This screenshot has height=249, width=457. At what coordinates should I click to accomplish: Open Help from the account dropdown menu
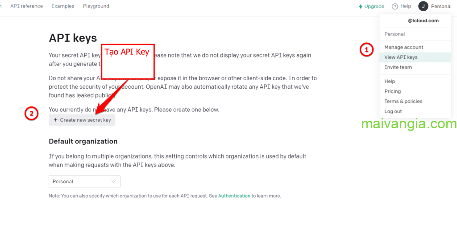390,82
